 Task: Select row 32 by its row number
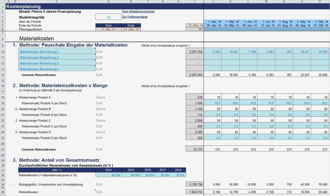3,175
